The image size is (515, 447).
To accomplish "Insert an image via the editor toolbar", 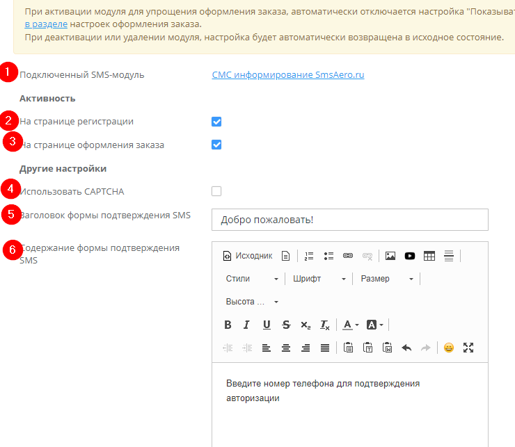I will point(390,256).
